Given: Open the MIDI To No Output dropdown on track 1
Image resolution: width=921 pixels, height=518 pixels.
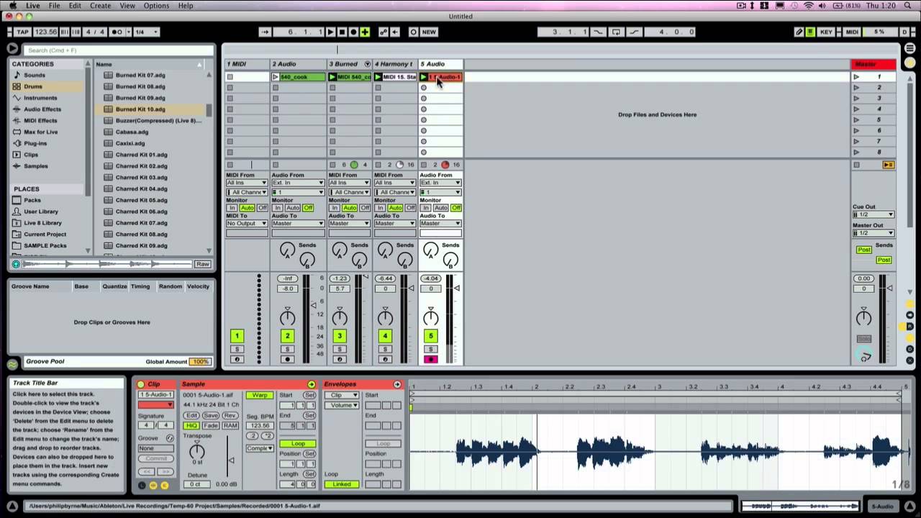Looking at the screenshot, I should pos(247,224).
